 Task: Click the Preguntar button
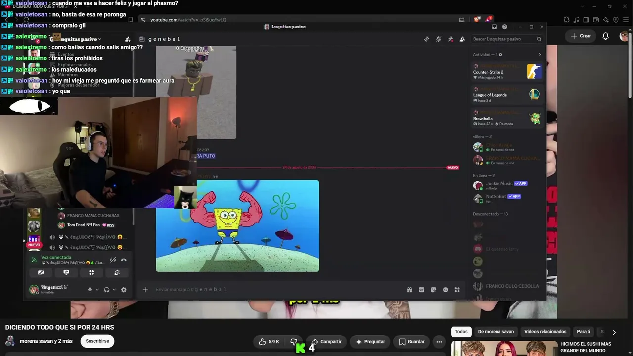click(369, 342)
